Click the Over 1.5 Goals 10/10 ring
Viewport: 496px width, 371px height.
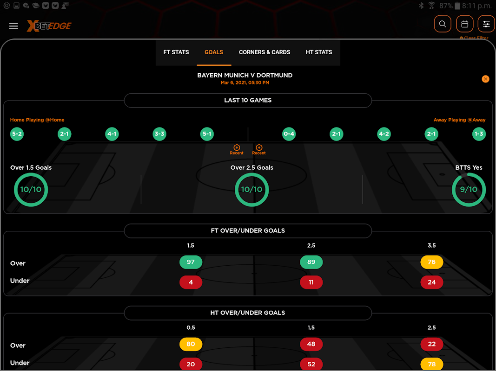click(x=31, y=190)
